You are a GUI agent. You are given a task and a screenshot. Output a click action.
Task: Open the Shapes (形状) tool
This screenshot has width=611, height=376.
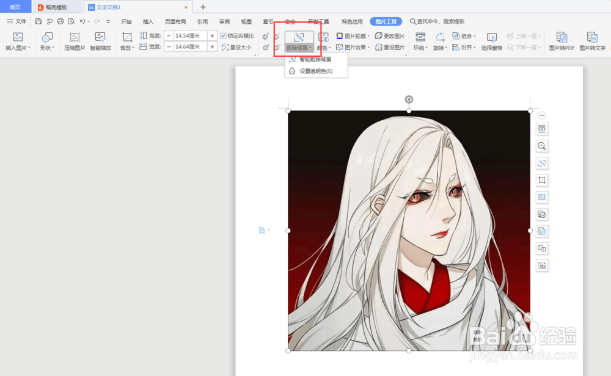pos(47,42)
